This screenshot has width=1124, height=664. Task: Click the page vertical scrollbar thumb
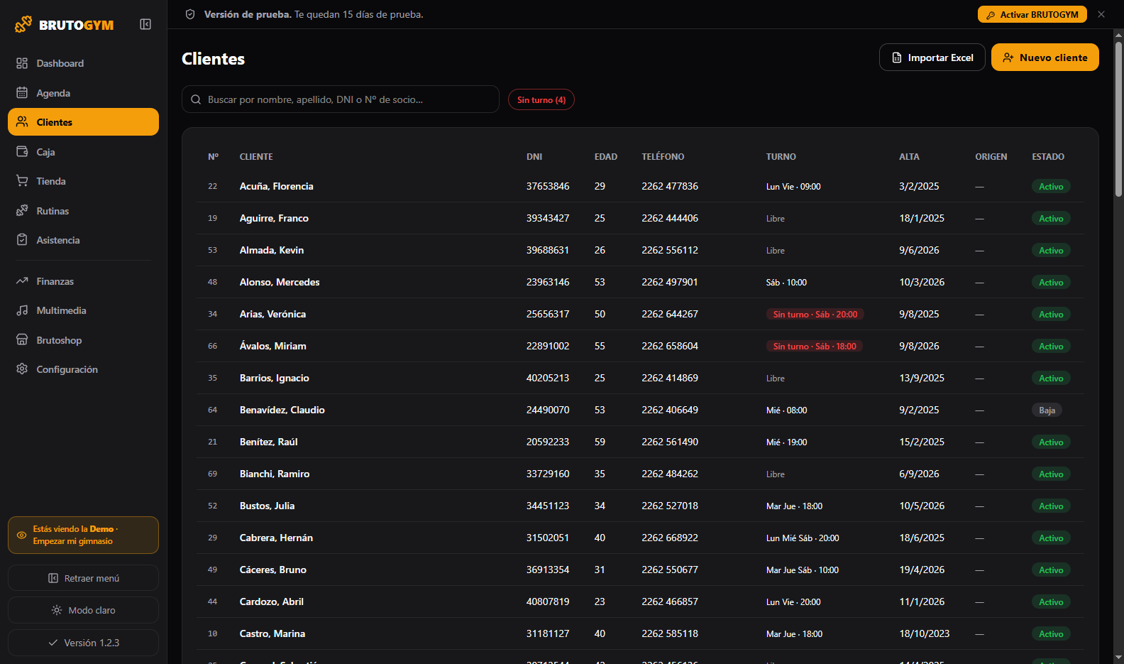pyautogui.click(x=1118, y=119)
